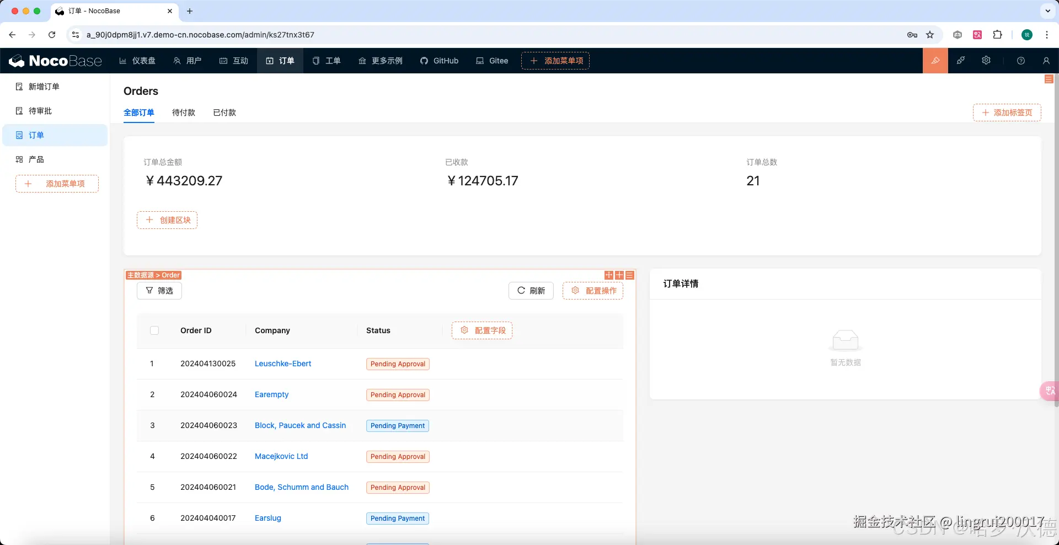The height and width of the screenshot is (545, 1059).
Task: Open the browser tab search dropdown arrow
Action: click(x=1048, y=11)
